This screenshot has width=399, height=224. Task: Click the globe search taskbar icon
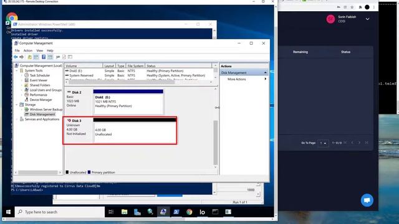pos(150,212)
